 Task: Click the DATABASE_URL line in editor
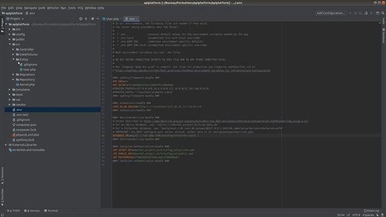click(156, 136)
